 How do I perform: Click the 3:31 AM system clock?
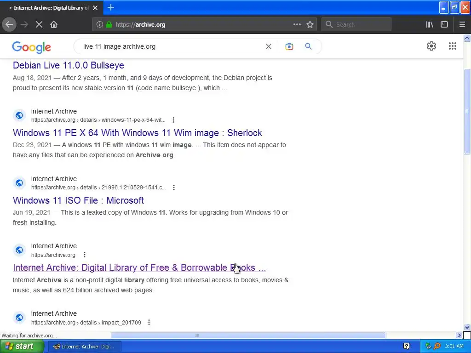[454, 347]
